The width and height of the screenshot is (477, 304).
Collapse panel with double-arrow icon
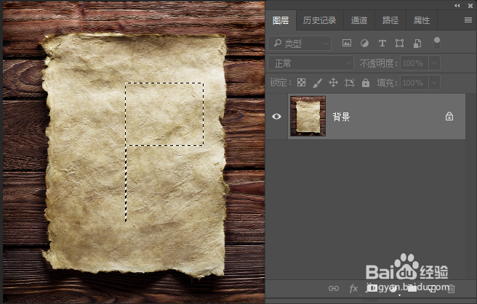coord(457,6)
